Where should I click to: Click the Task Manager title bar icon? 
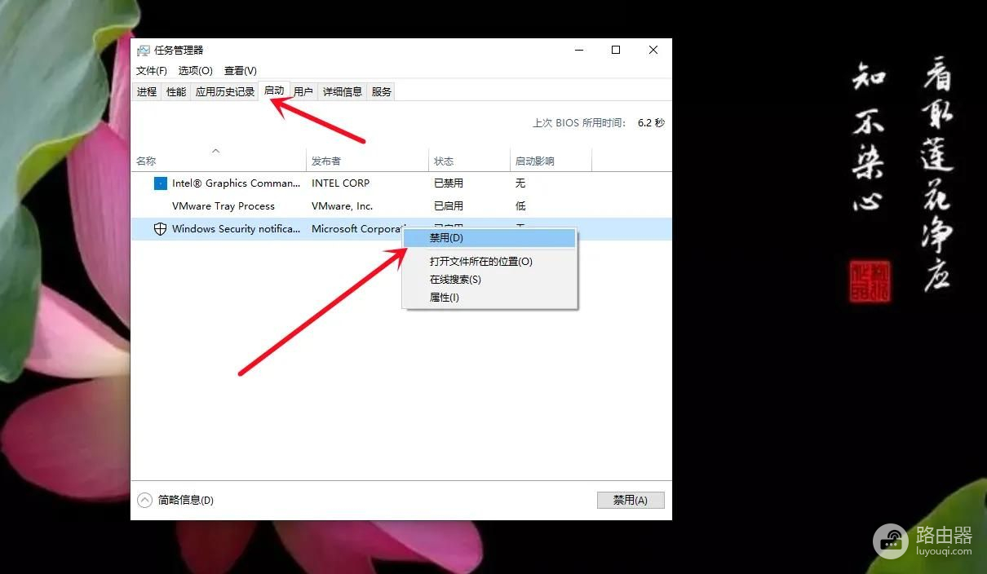click(144, 51)
